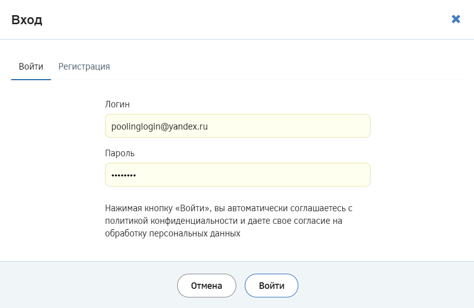This screenshot has height=308, width=474.
Task: Focus the Пароль input field
Action: click(x=237, y=175)
